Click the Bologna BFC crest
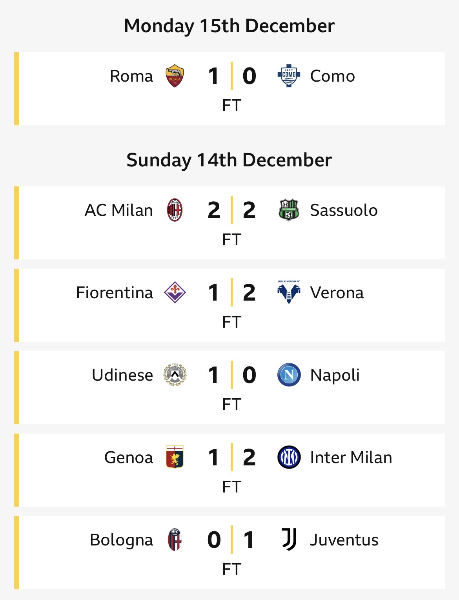459x600 pixels. tap(175, 540)
